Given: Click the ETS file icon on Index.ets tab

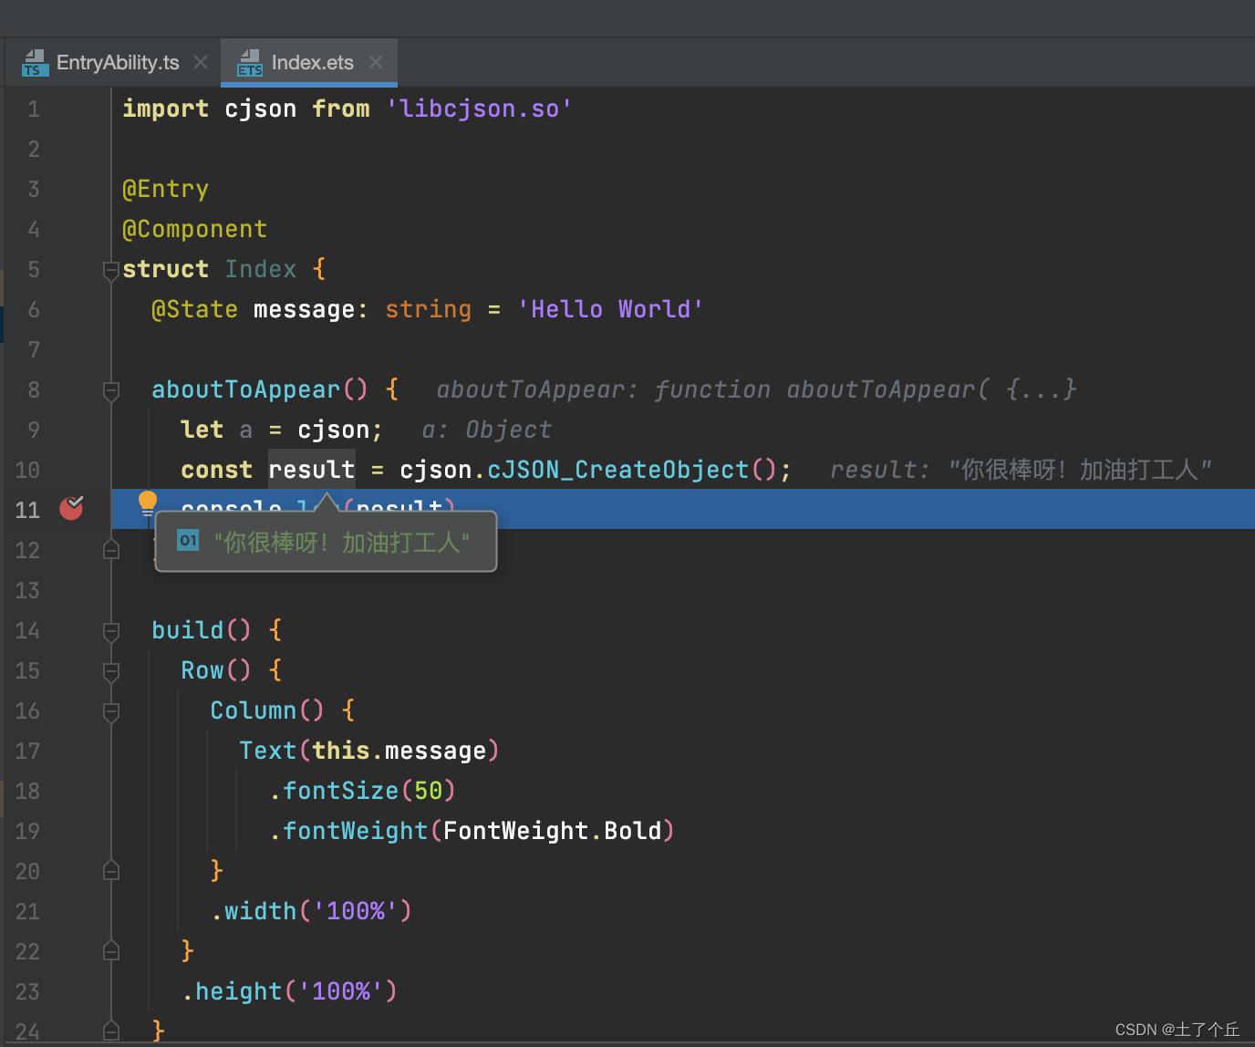Looking at the screenshot, I should (249, 62).
